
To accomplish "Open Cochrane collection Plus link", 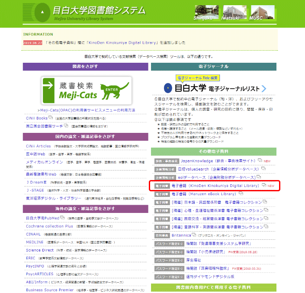I will (x=49, y=226).
